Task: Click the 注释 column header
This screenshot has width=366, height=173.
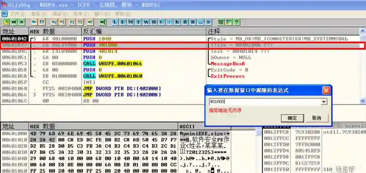Action: tap(283, 31)
